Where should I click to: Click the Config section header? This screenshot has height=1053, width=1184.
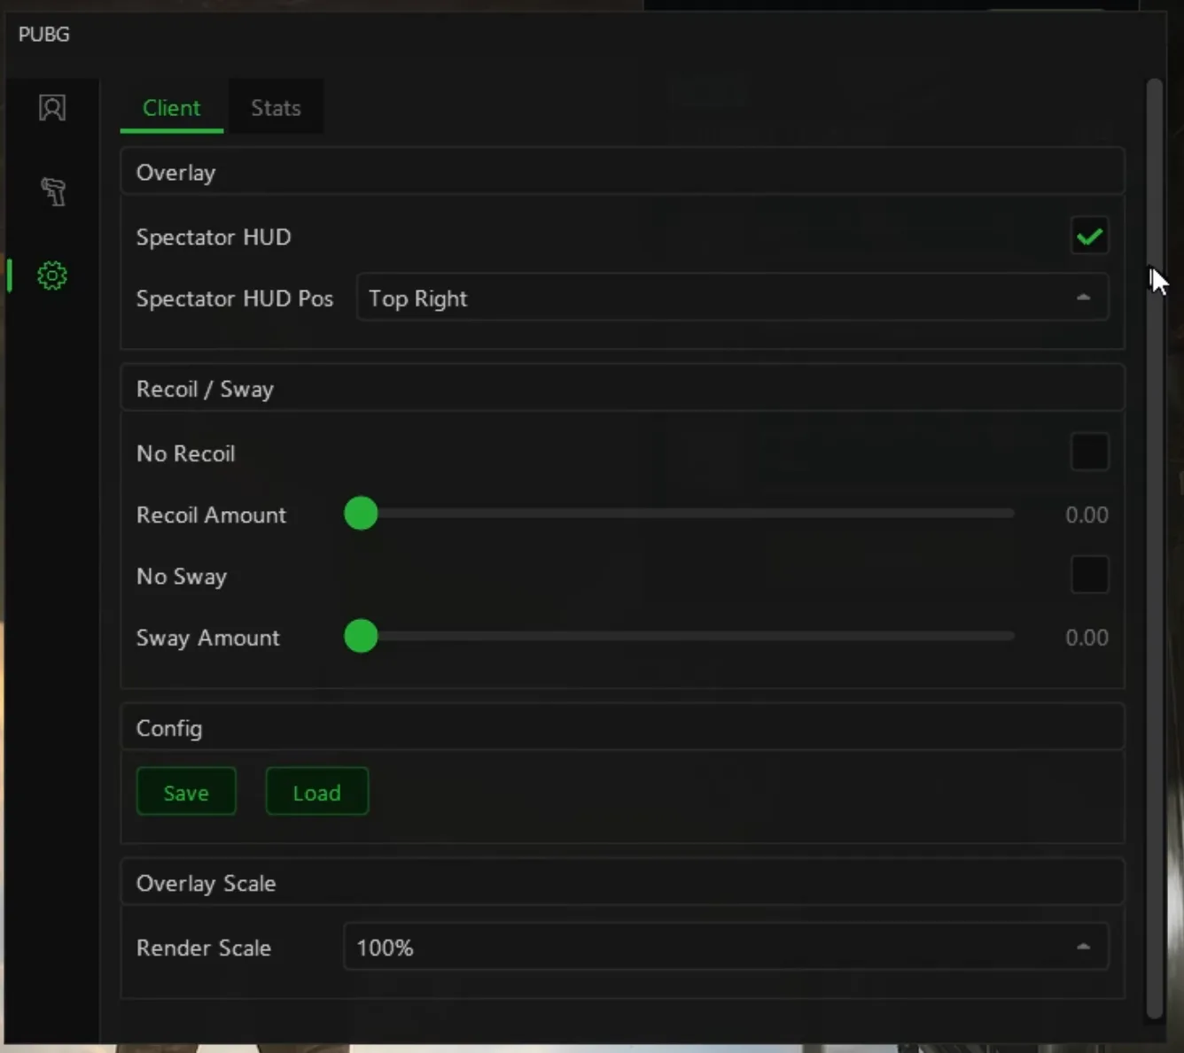[622, 727]
